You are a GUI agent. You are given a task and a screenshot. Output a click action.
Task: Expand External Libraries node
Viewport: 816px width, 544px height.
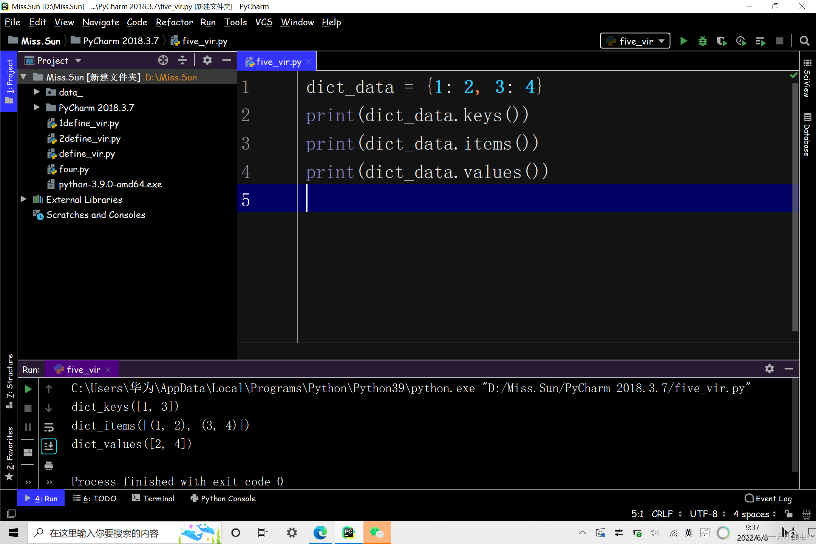coord(23,199)
